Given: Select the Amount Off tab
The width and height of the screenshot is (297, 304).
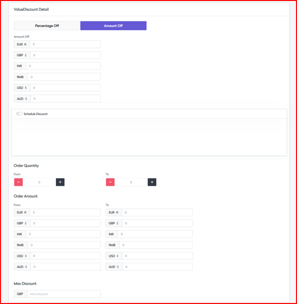Looking at the screenshot, I should point(113,26).
